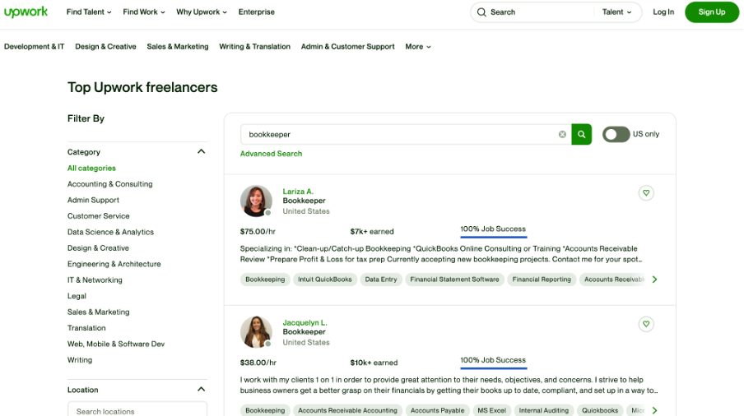Filter by Translation category
Screen dimensions: 744x416
[x=86, y=328]
